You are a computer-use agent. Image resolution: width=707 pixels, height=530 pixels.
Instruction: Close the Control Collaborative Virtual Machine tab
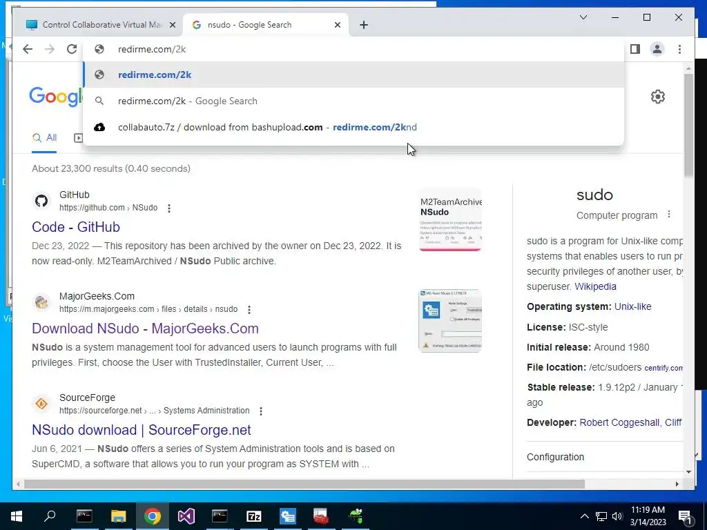(172, 25)
